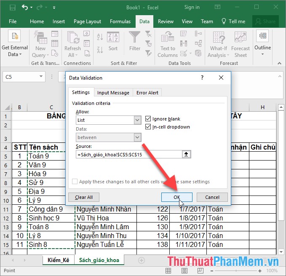Click the help question mark in Data Validation

202,78
